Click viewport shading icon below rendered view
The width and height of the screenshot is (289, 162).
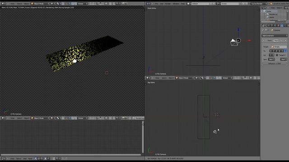(52, 118)
